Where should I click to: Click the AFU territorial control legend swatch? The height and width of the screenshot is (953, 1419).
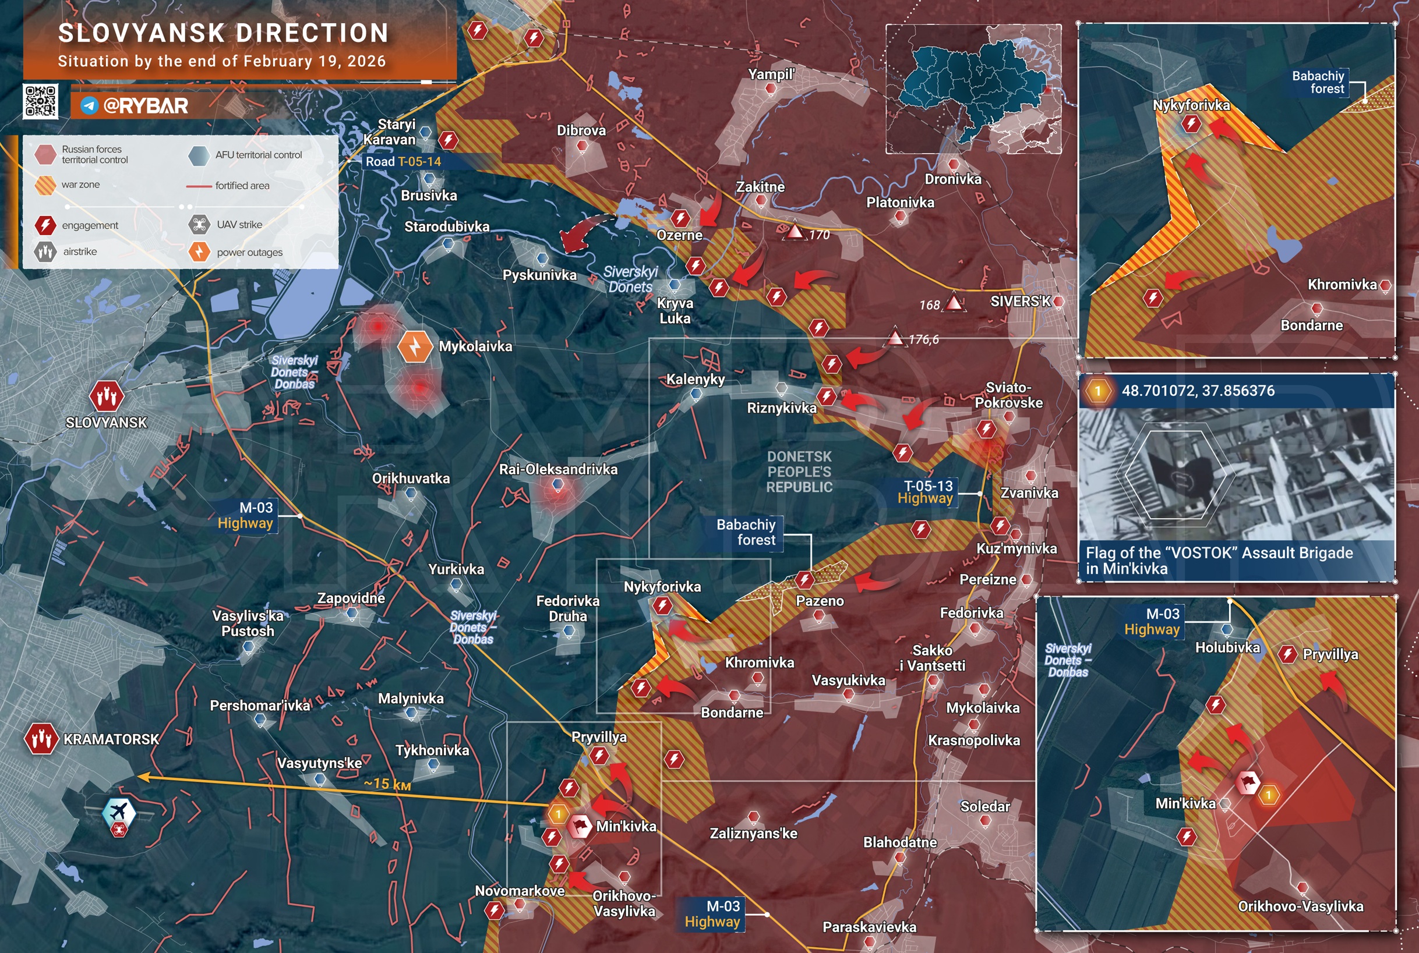tap(199, 155)
